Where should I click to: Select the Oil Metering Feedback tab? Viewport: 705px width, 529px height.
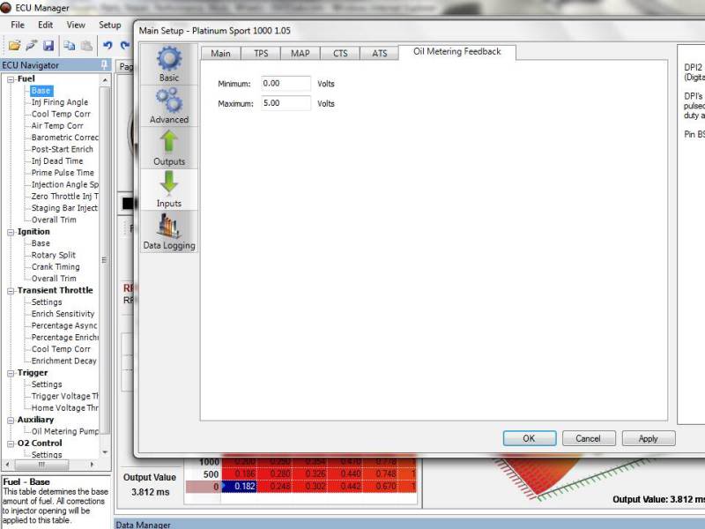tap(456, 52)
